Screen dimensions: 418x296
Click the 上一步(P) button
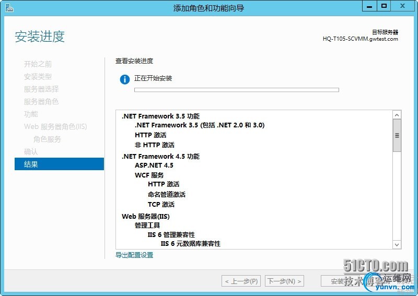click(241, 281)
